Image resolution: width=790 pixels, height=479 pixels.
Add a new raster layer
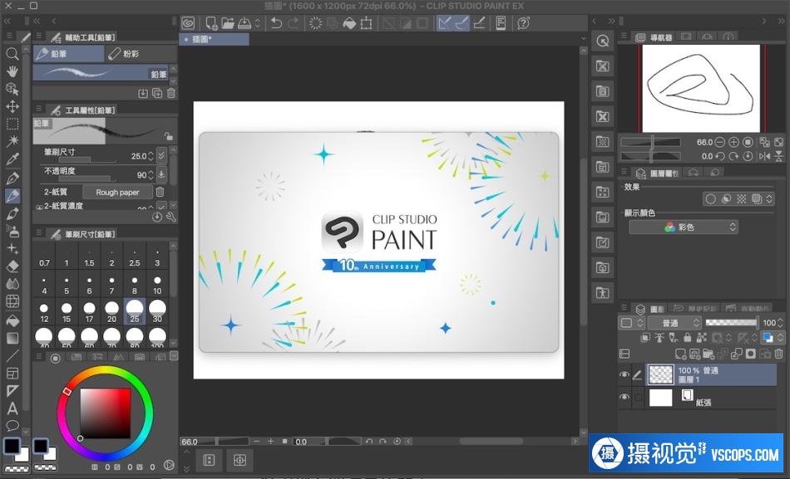click(681, 354)
